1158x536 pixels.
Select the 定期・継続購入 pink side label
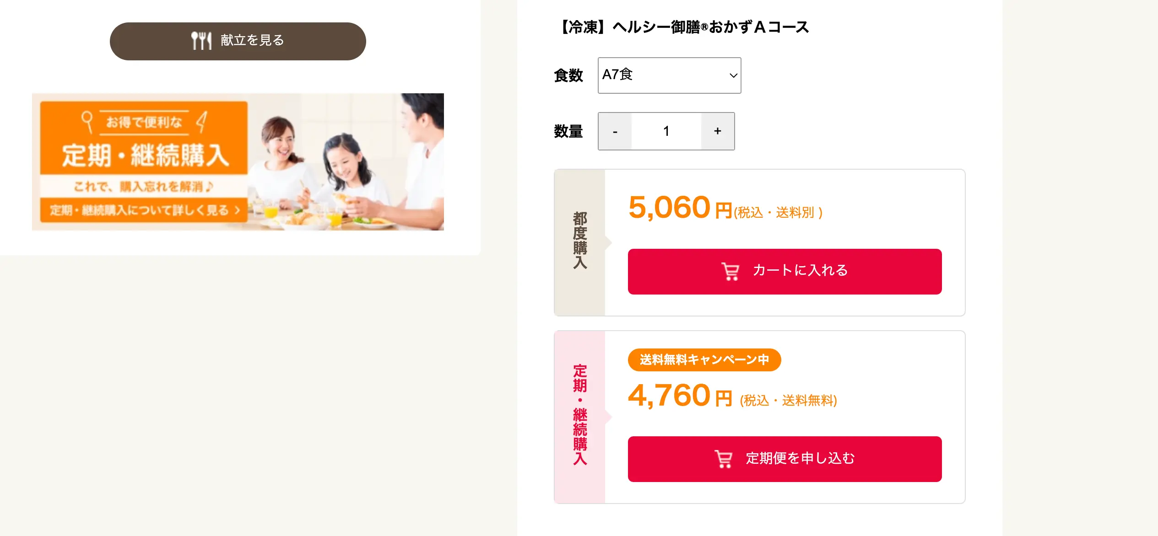(580, 417)
